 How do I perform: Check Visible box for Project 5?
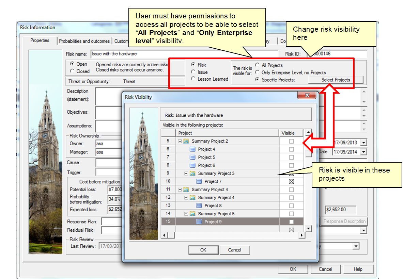tap(291, 157)
